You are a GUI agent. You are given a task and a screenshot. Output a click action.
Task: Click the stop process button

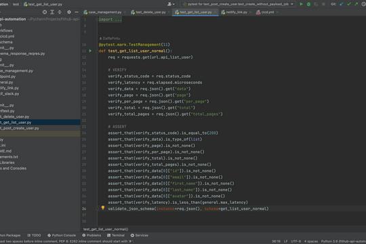pyautogui.click(x=323, y=4)
